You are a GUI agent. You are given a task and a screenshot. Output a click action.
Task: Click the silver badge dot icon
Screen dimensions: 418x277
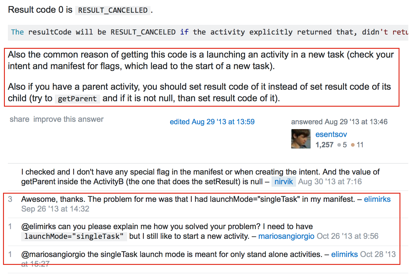(339, 145)
